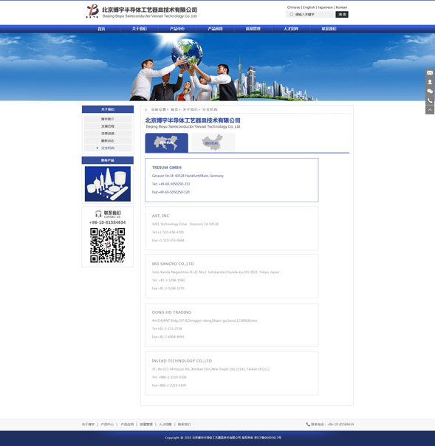
Task: Switch site language to English
Action: (309, 7)
